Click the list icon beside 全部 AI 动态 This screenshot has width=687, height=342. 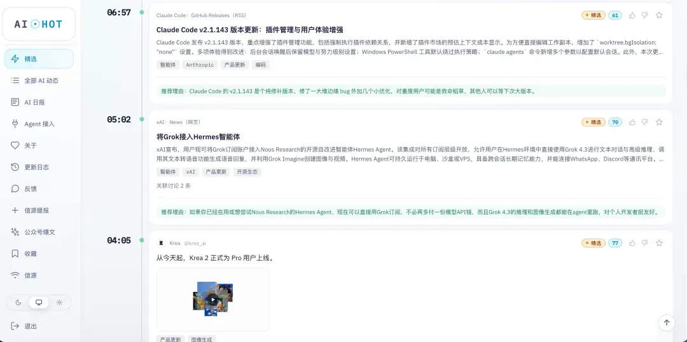(15, 81)
